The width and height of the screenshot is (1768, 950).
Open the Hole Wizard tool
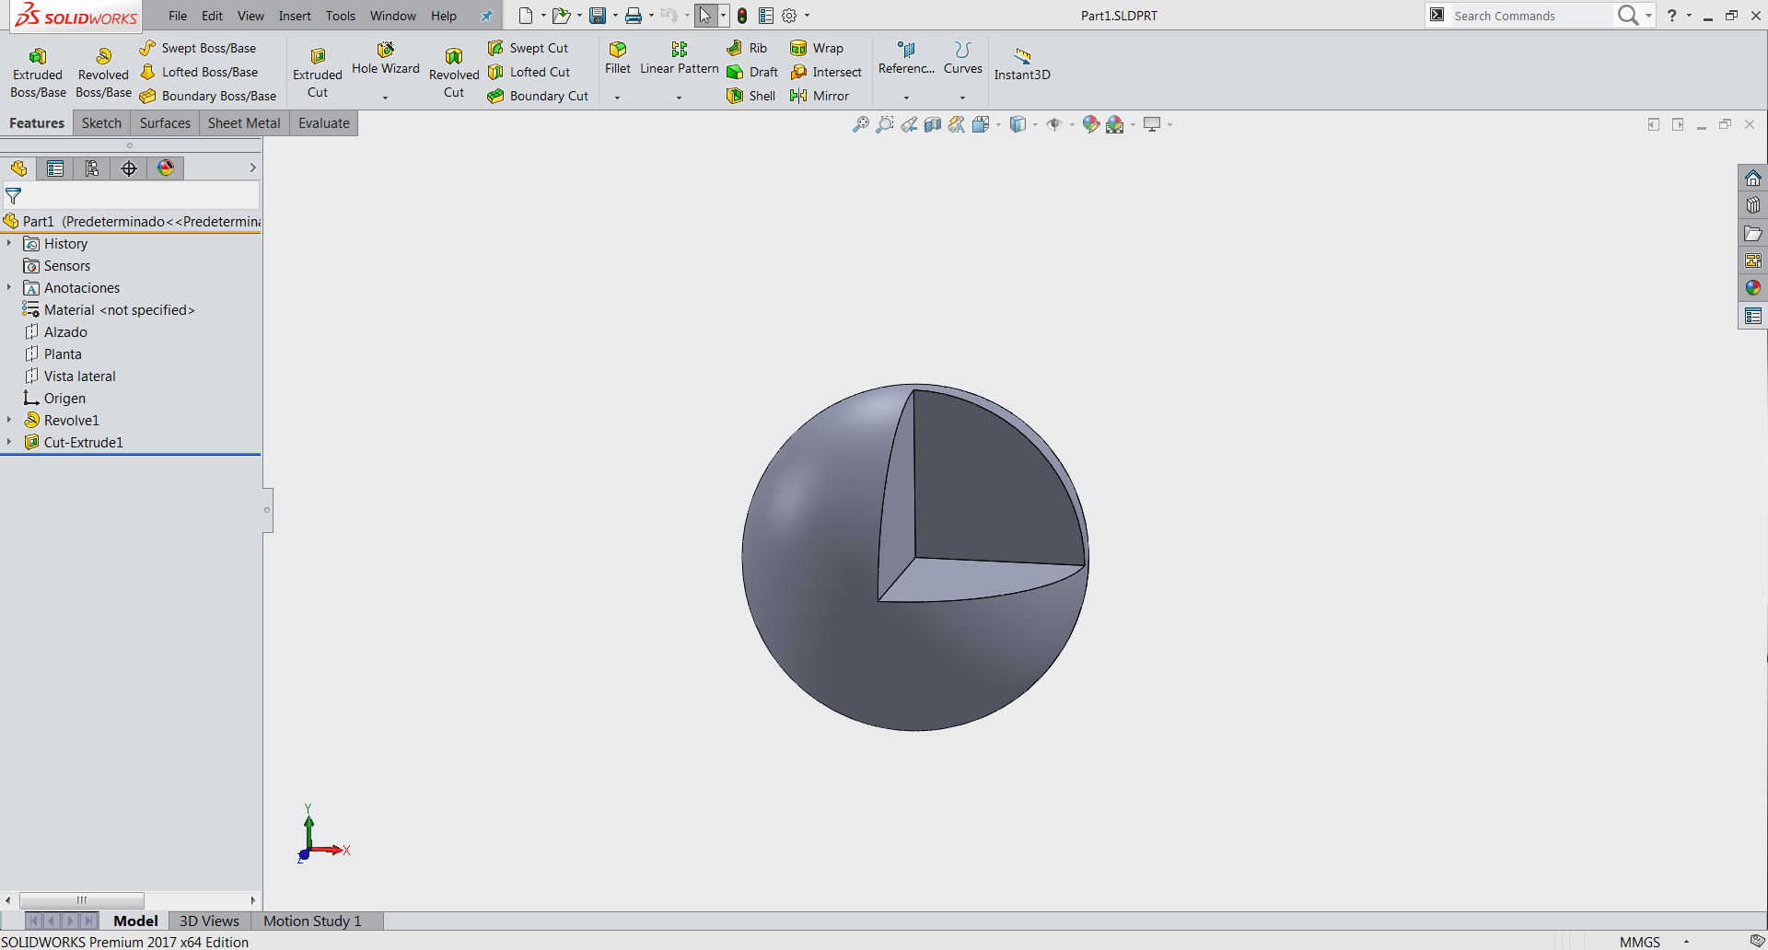click(x=385, y=57)
